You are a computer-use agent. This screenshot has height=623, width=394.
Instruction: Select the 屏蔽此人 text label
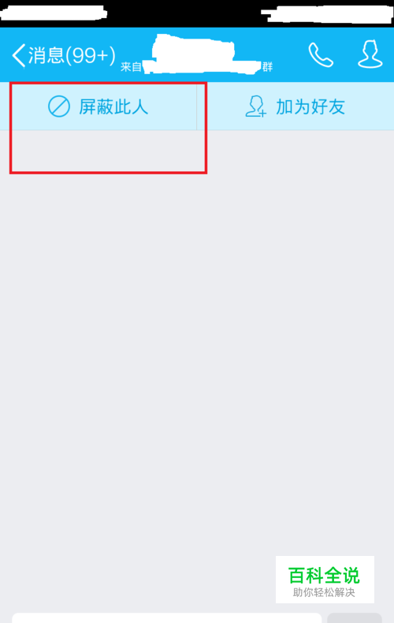click(113, 107)
